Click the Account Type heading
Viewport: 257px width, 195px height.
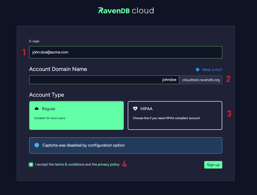(46, 95)
